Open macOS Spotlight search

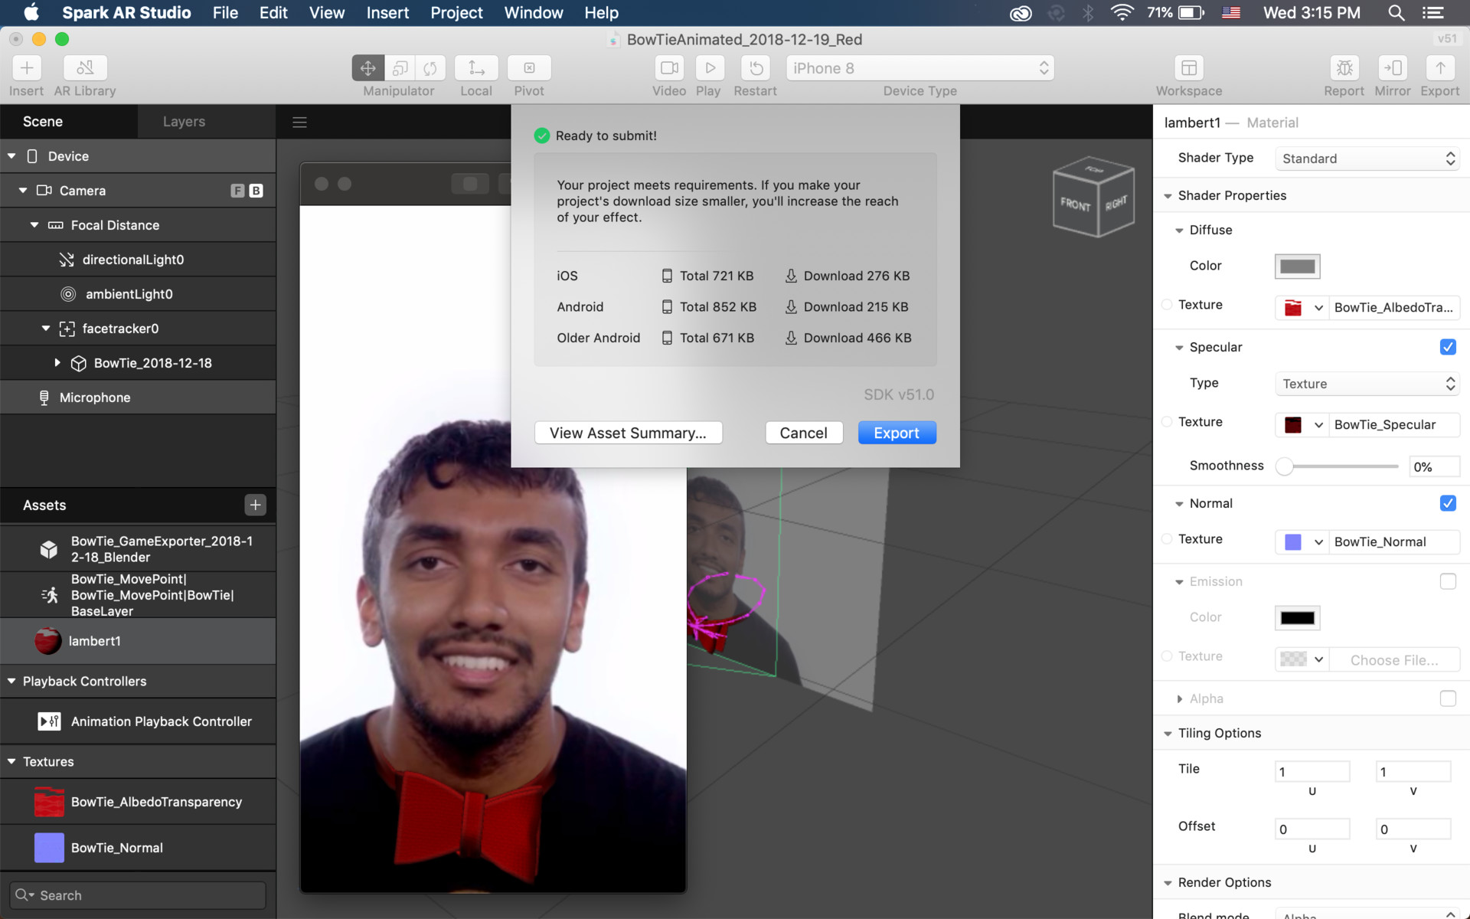(1396, 13)
